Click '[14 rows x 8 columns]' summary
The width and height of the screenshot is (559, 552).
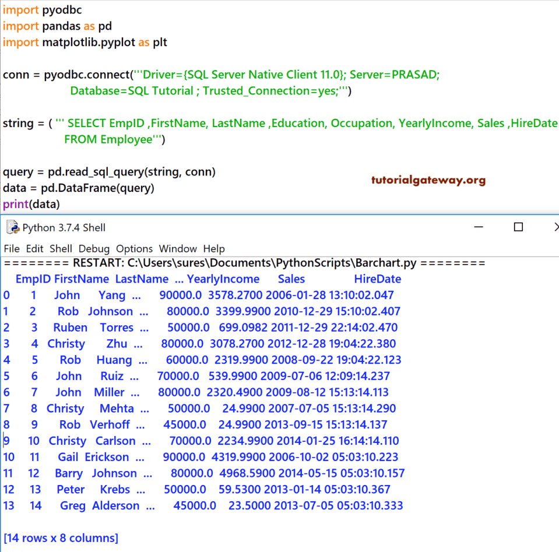[x=61, y=538]
